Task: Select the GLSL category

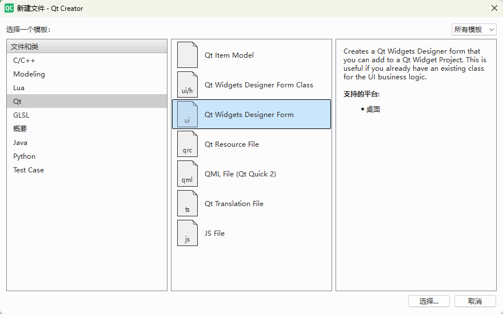Action: 87,115
